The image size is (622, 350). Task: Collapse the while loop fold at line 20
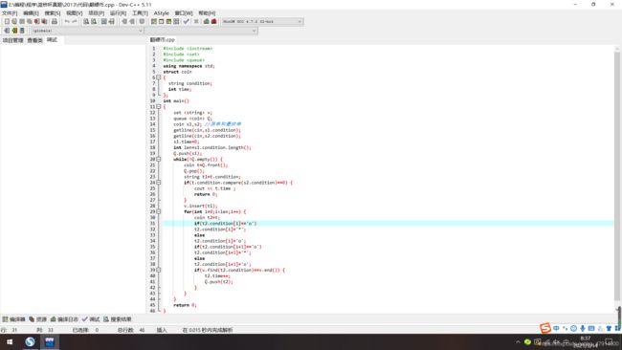[158, 159]
